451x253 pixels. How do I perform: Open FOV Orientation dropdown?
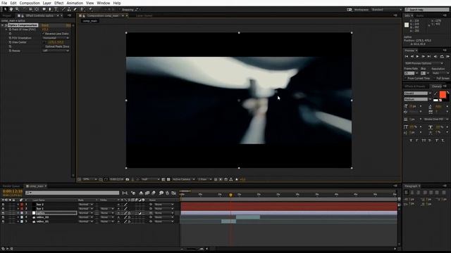pyautogui.click(x=56, y=38)
